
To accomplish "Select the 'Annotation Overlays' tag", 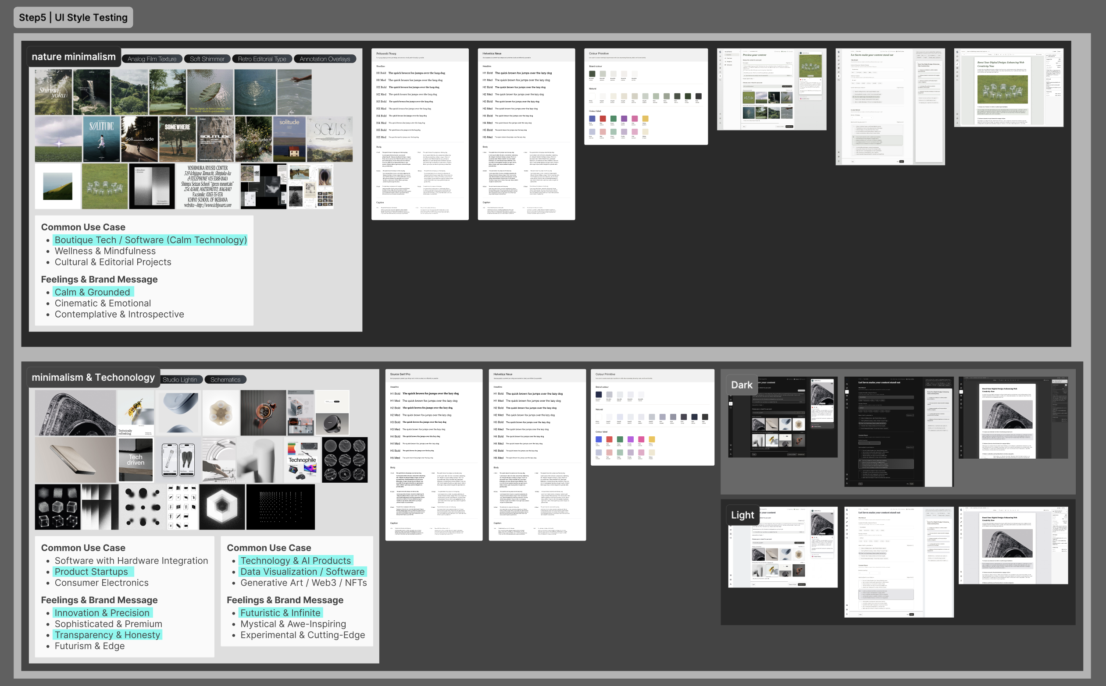I will click(x=325, y=59).
